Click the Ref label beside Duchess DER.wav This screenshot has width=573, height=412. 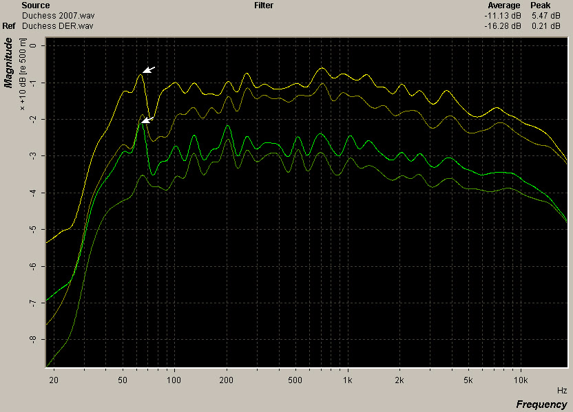pyautogui.click(x=9, y=26)
